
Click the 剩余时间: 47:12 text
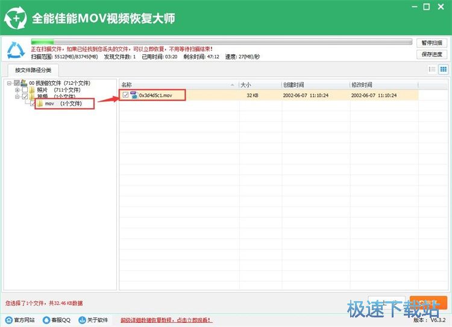201,57
